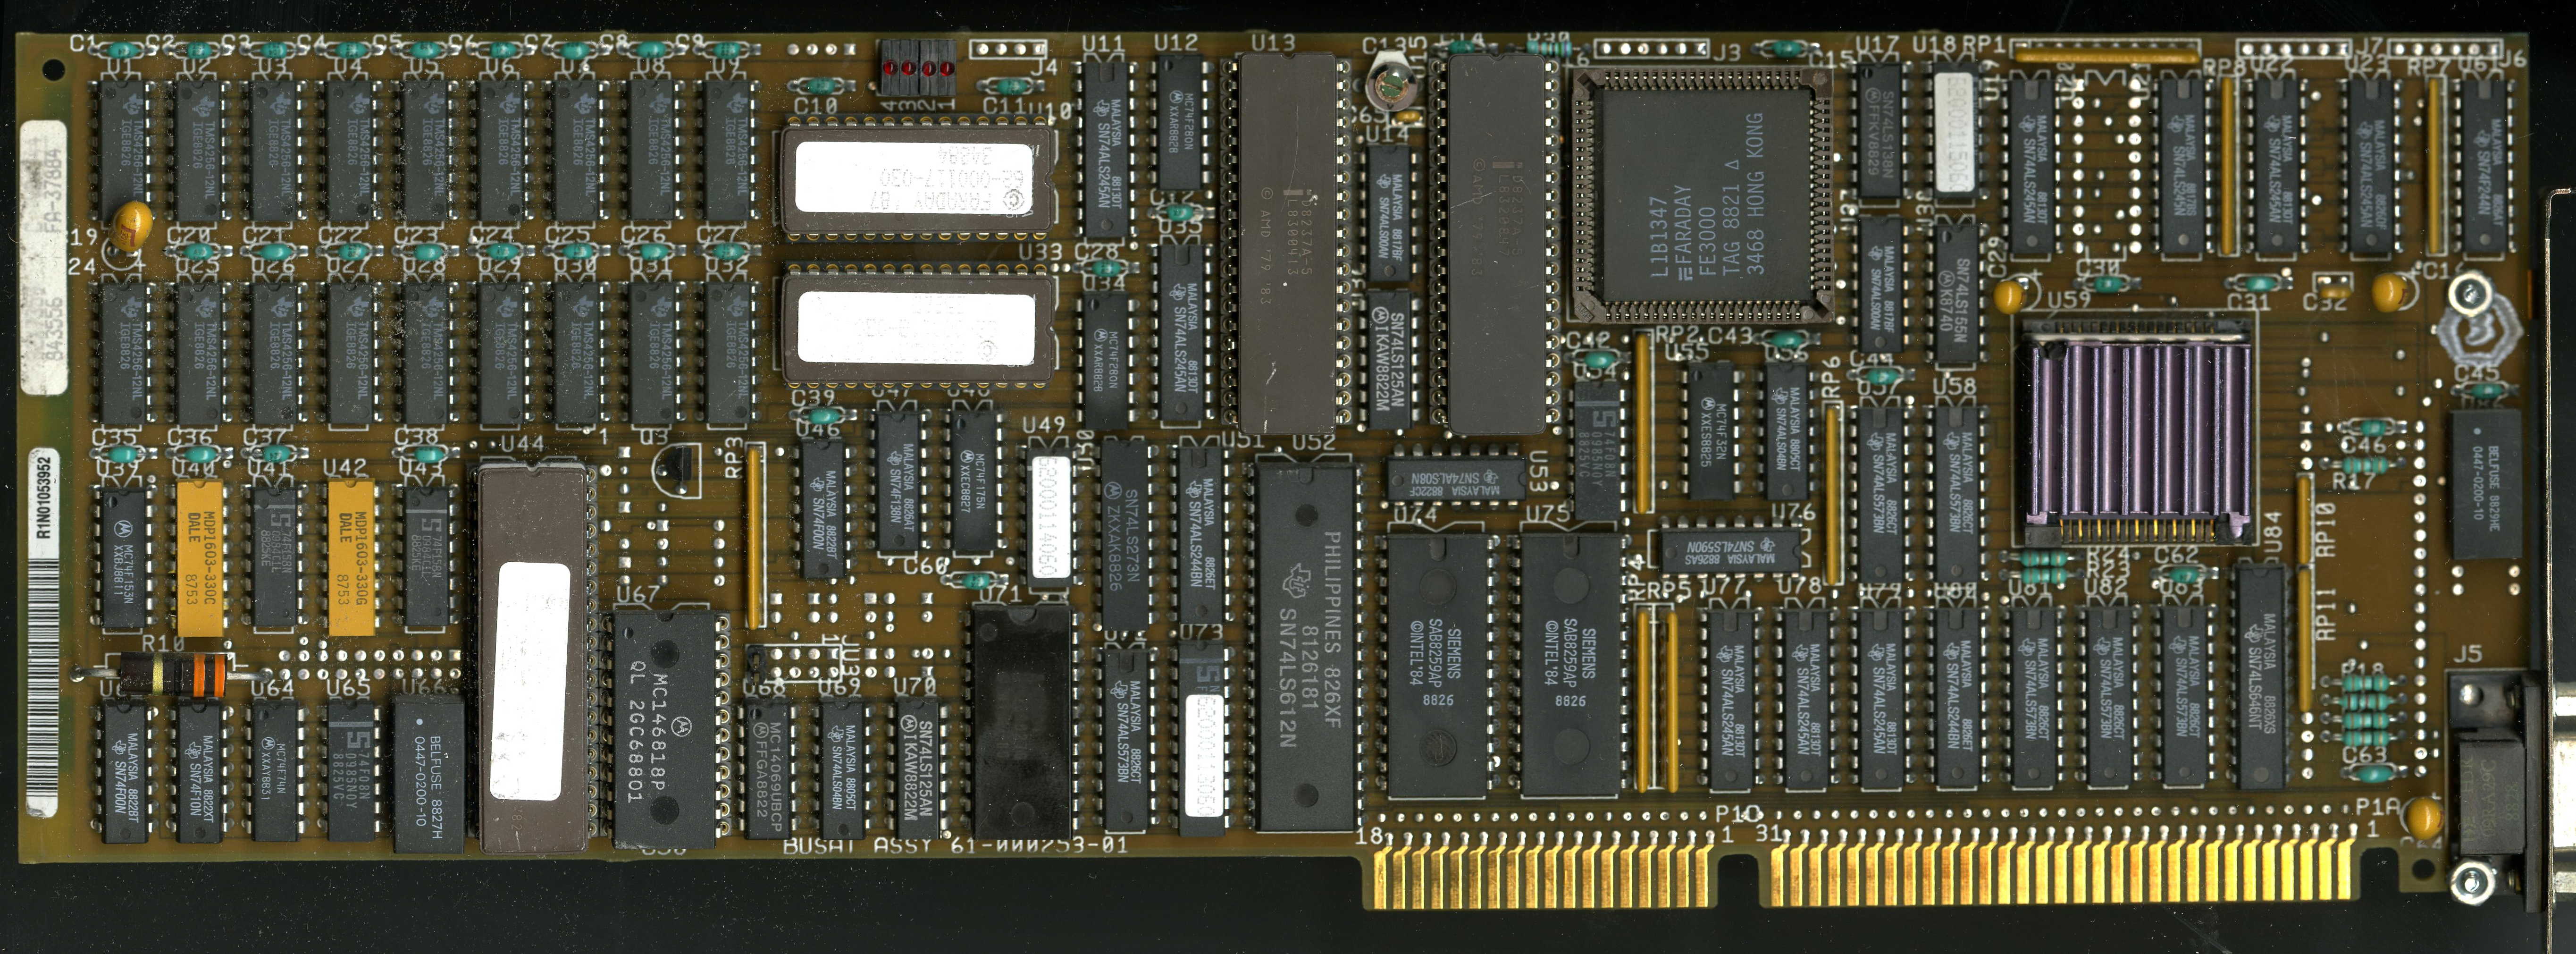
Task: Click the orange DALE resistor network at U42
Action: click(351, 558)
